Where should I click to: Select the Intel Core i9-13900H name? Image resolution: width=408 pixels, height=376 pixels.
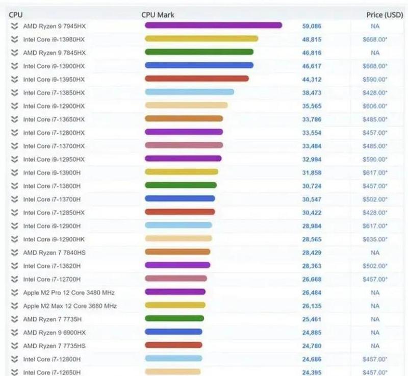click(x=52, y=173)
